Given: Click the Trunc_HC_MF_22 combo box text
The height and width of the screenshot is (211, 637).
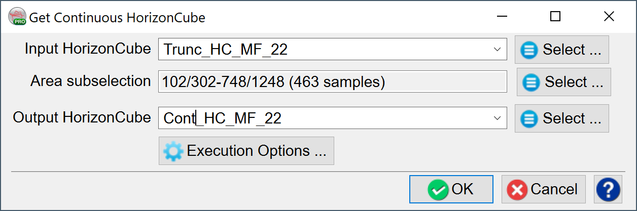Looking at the screenshot, I should click(x=226, y=50).
